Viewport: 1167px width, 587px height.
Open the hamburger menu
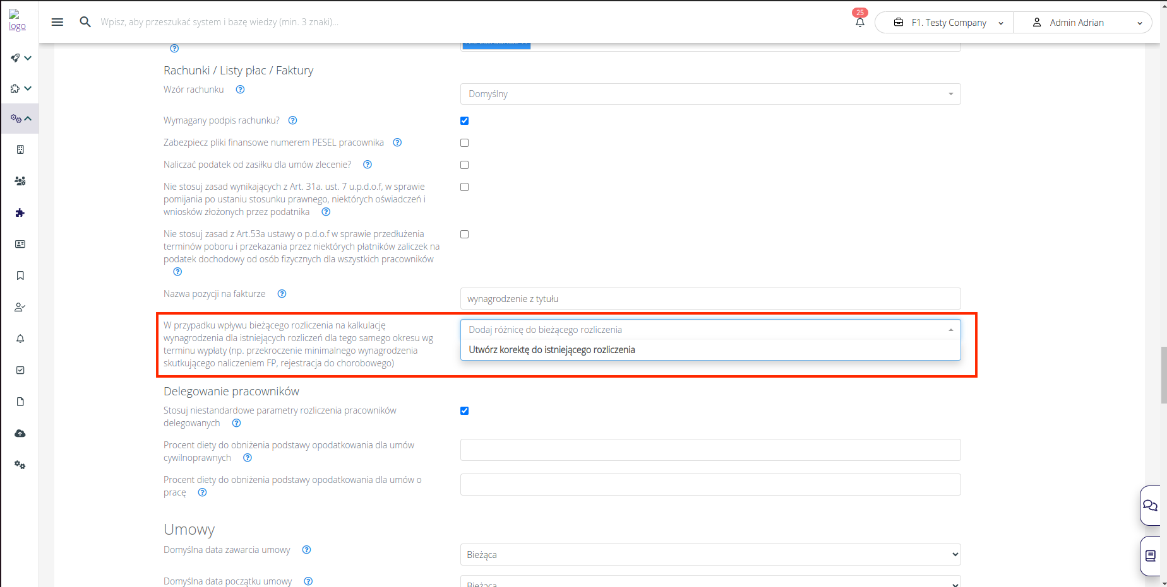point(57,22)
